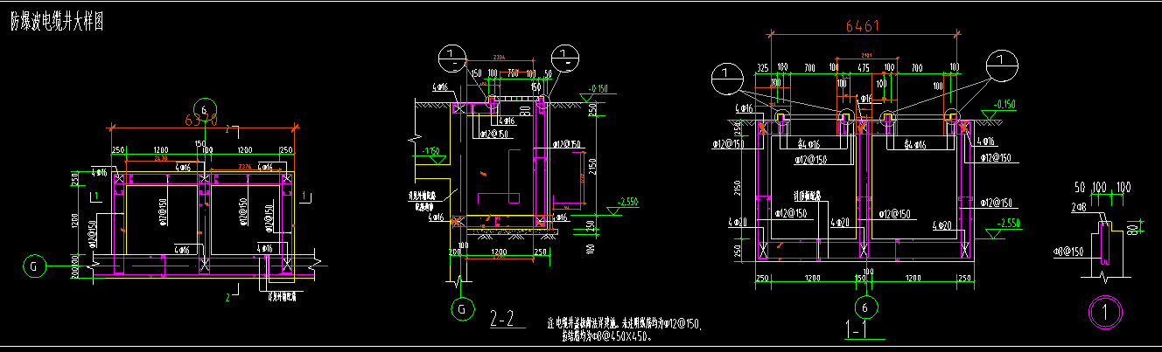Select axis bubble 6 below section 1-1
The width and height of the screenshot is (1162, 352).
pos(866,307)
